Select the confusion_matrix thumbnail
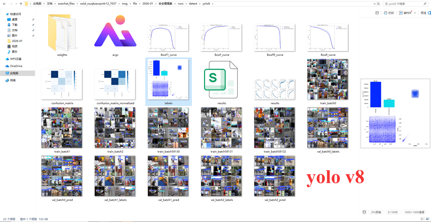This screenshot has width=431, height=222. click(x=62, y=84)
